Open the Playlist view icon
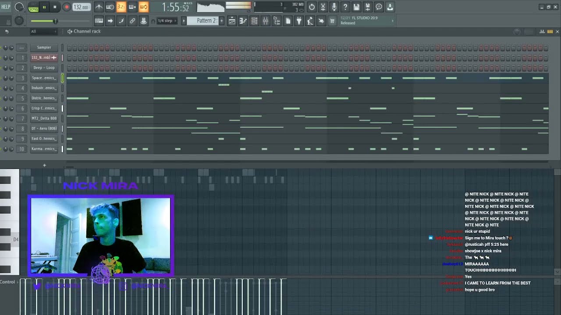Viewport: 561px width, 315px height. (232, 21)
